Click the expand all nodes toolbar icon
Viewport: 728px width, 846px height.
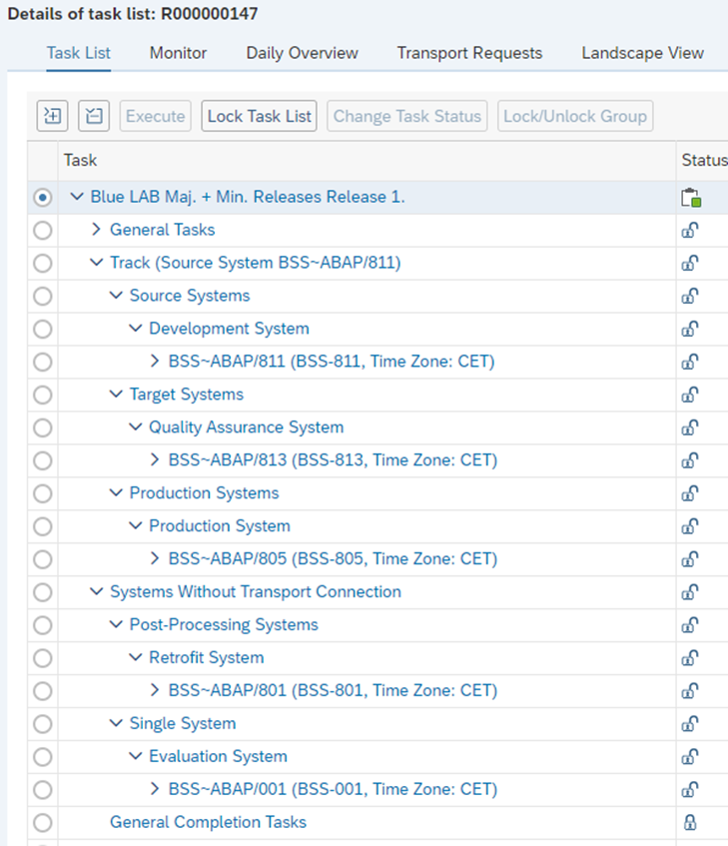[52, 116]
